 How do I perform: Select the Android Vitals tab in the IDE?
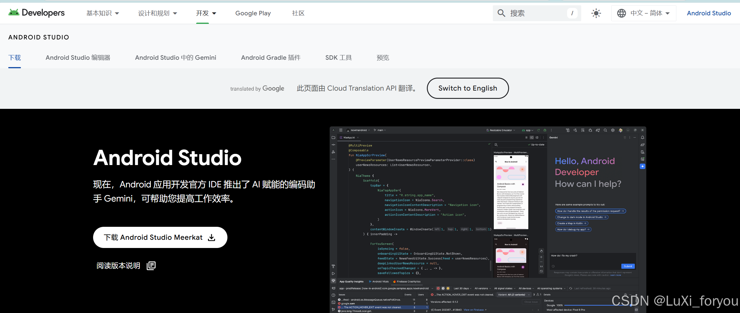click(379, 282)
